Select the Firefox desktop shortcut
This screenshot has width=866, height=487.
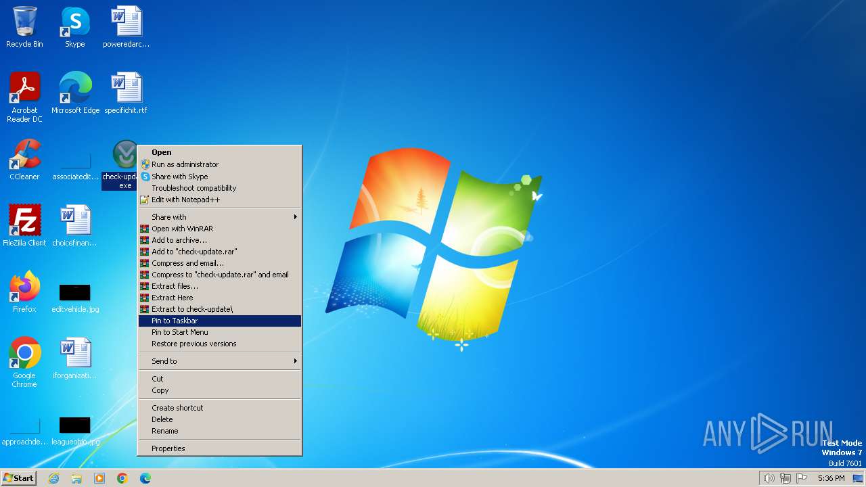point(24,292)
